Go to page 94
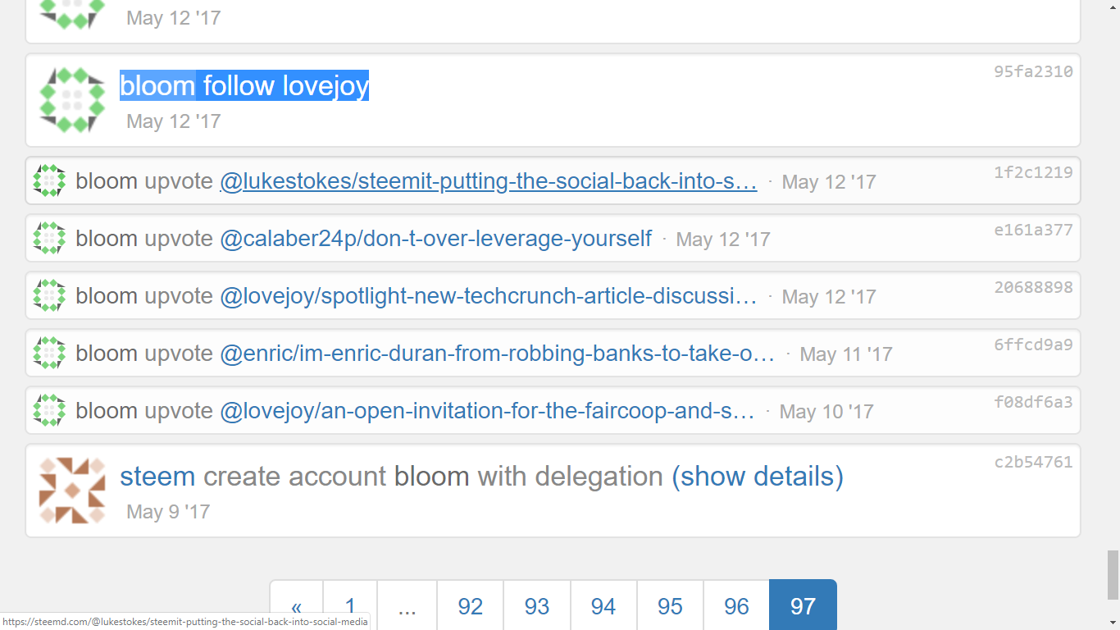The image size is (1120, 630). (x=603, y=606)
